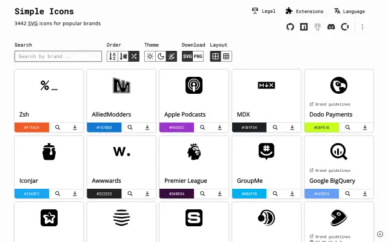Click the AlliedModders logo icon
The height and width of the screenshot is (242, 388).
pos(121,85)
